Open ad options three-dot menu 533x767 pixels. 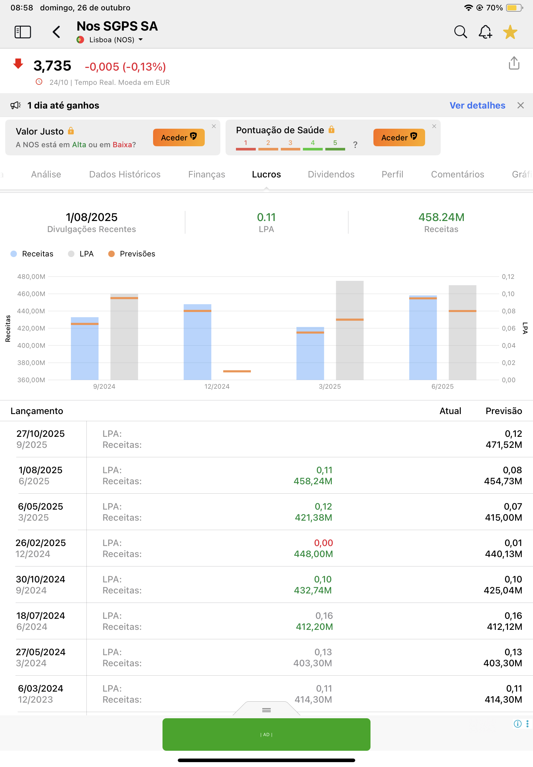(x=527, y=723)
